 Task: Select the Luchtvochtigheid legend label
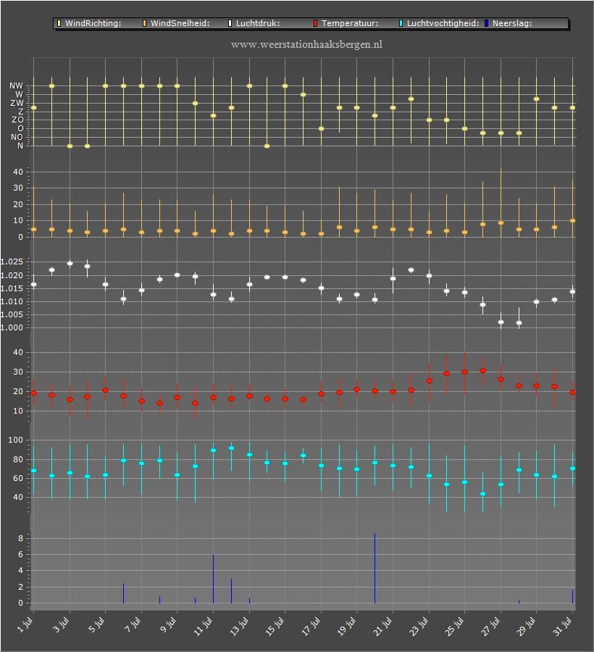pos(443,23)
